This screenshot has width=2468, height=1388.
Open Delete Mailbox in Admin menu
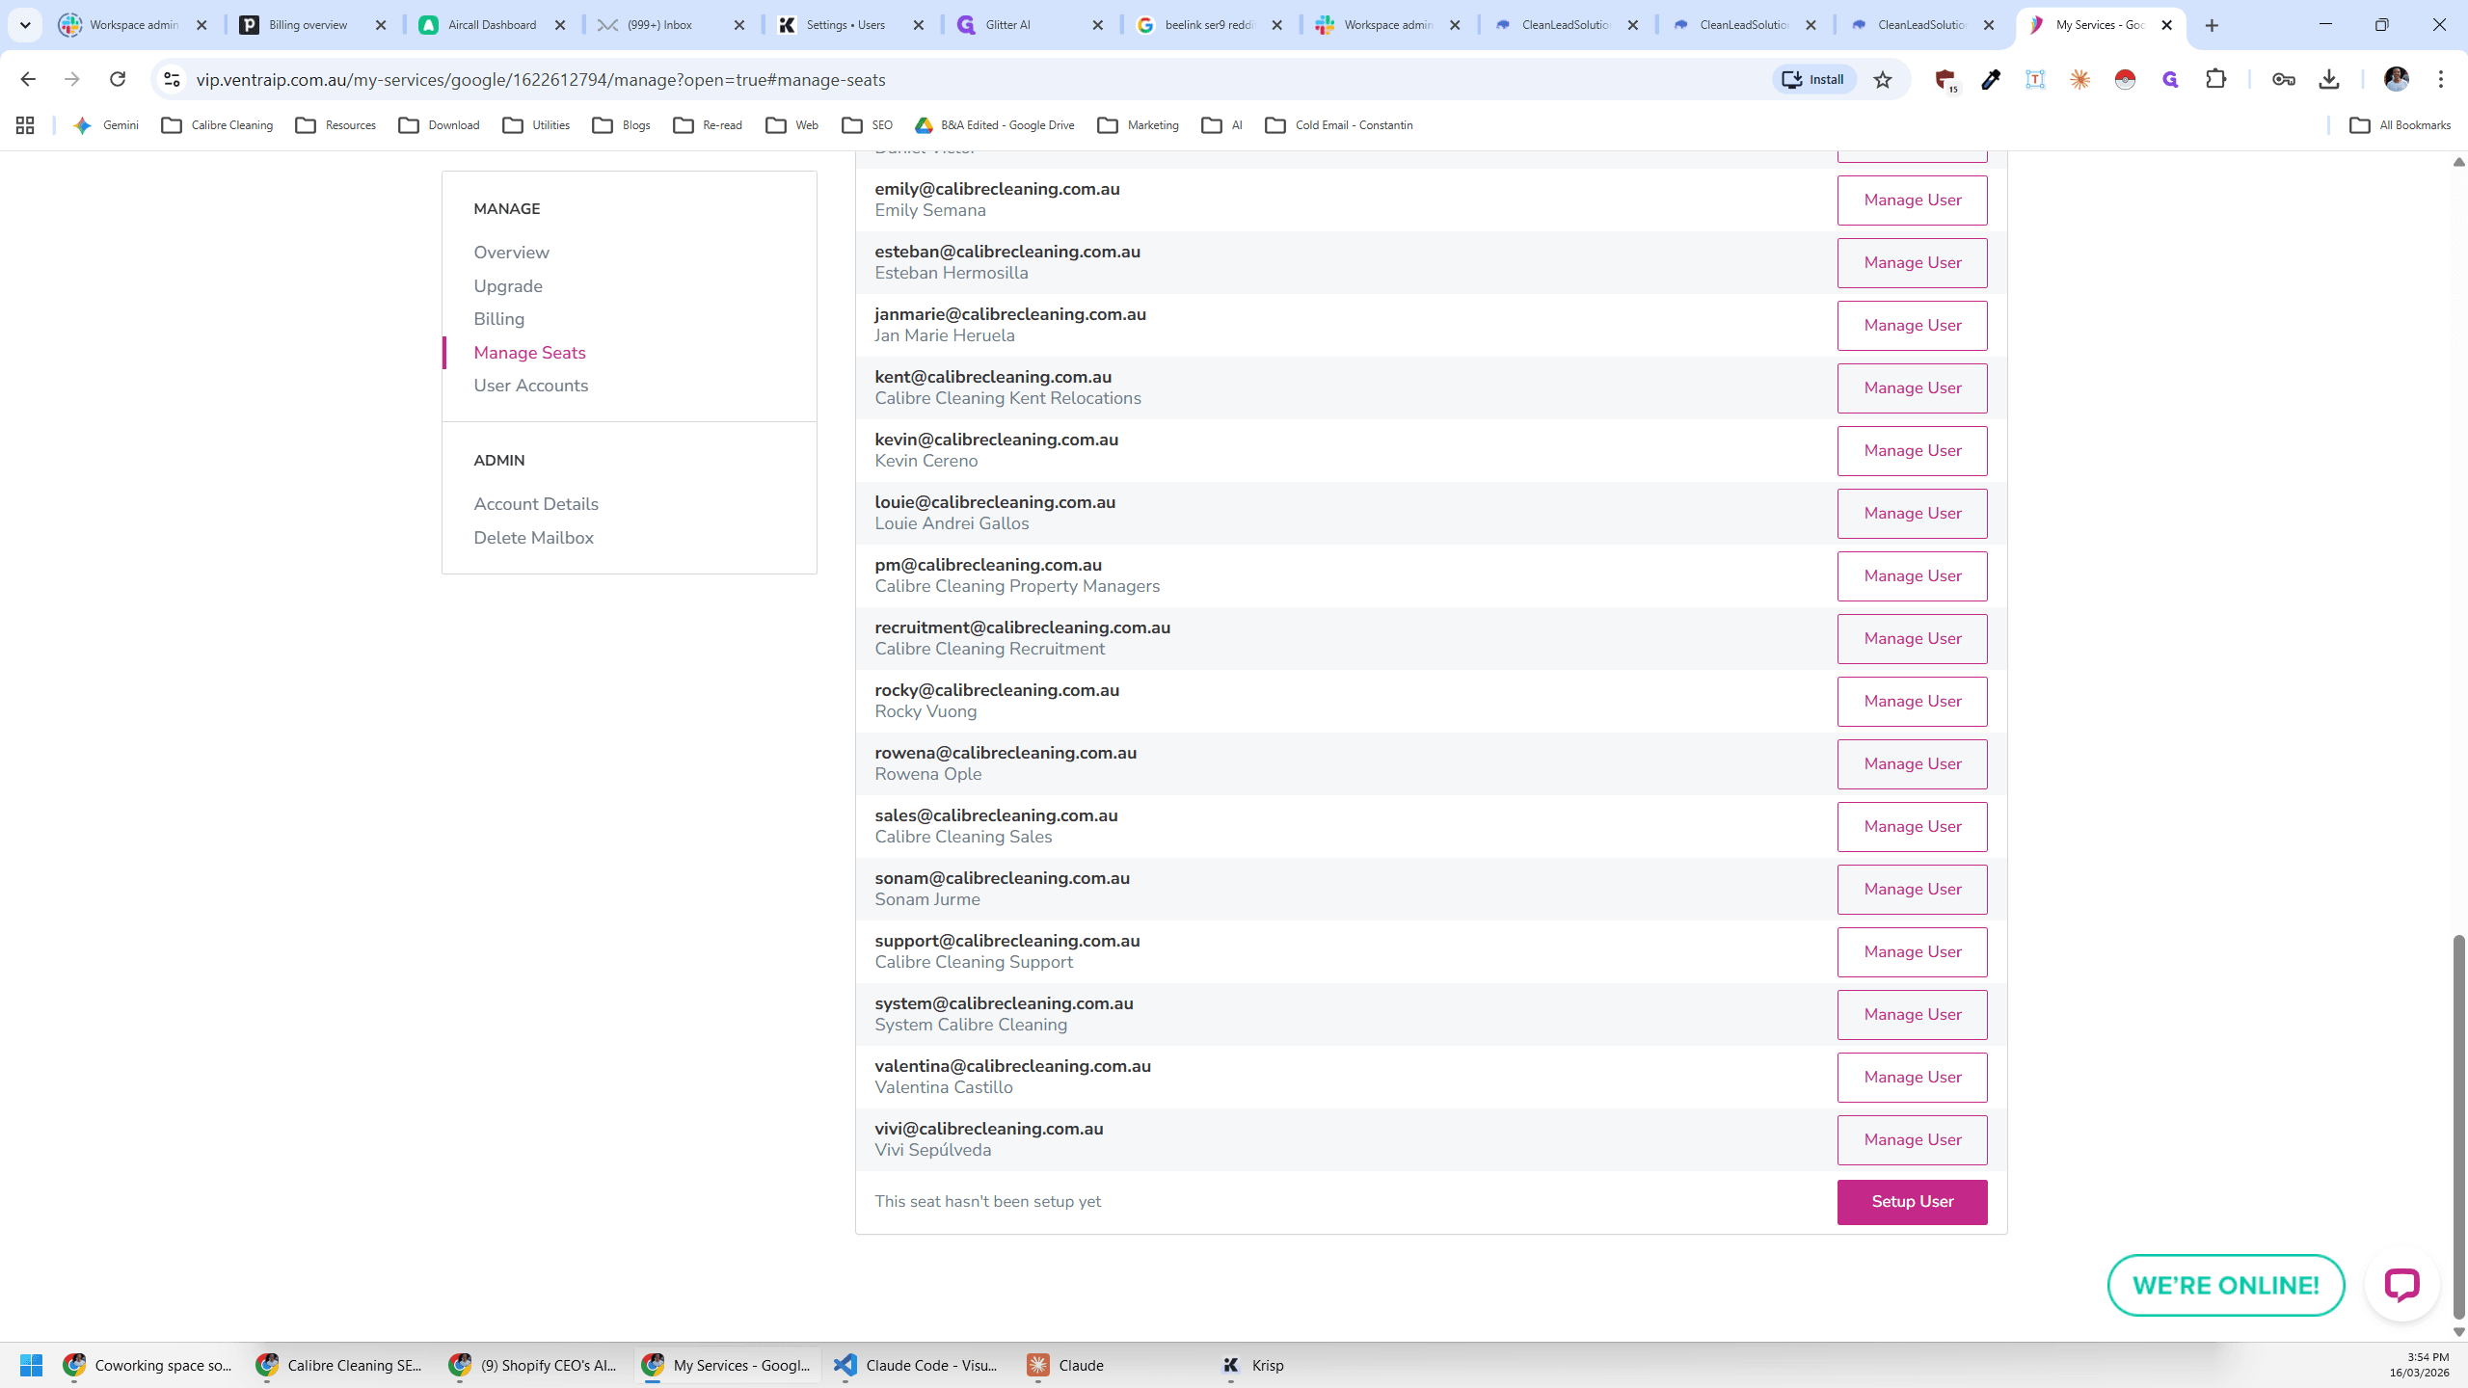pyautogui.click(x=533, y=538)
